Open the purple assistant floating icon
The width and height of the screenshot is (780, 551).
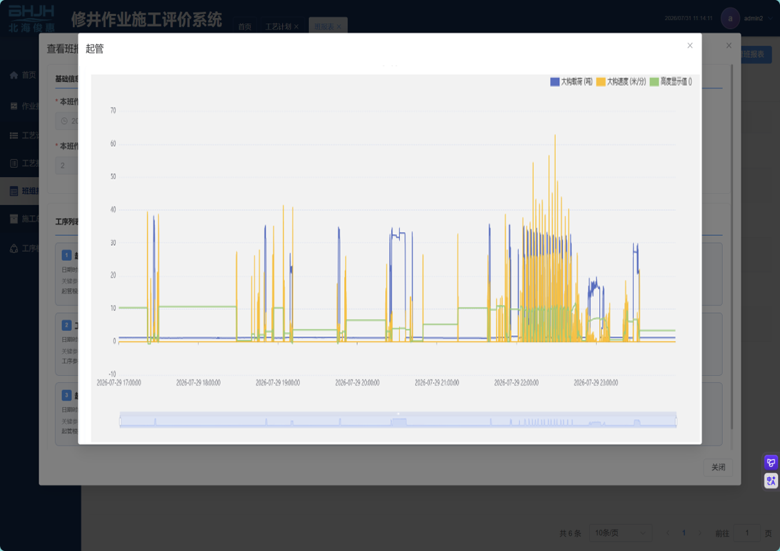(x=770, y=463)
